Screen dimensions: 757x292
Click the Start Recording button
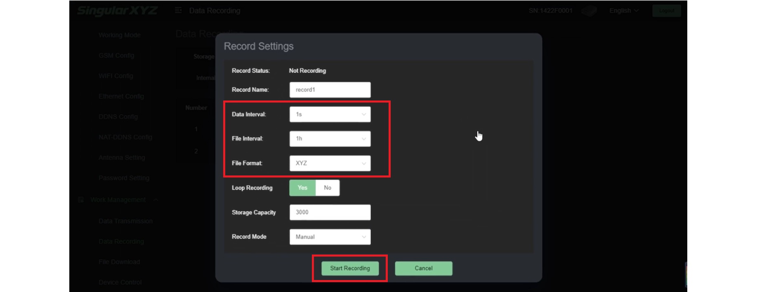pos(350,269)
